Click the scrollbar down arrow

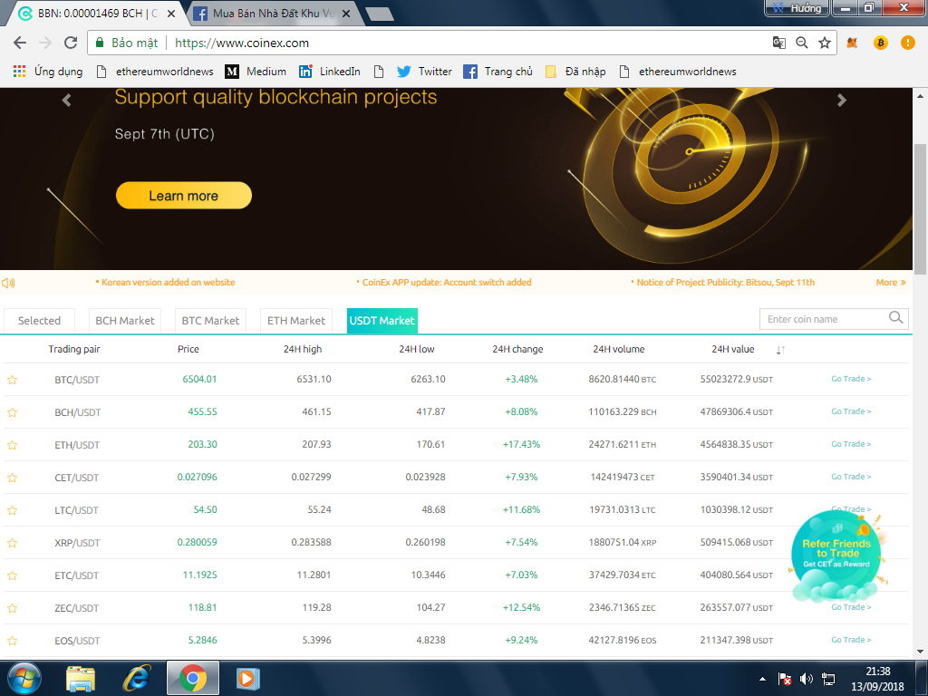tap(921, 651)
